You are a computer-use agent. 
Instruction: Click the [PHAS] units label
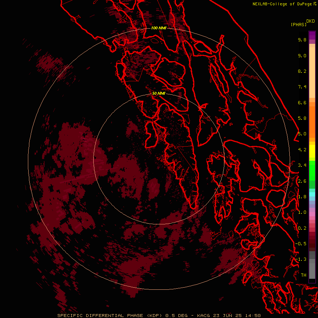299,24
